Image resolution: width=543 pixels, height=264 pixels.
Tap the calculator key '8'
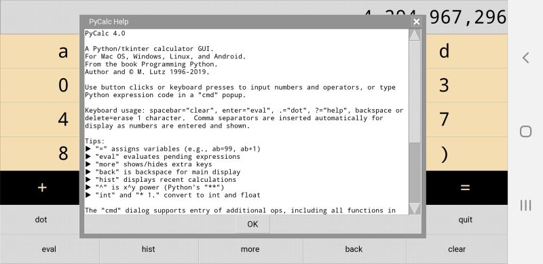(40, 153)
